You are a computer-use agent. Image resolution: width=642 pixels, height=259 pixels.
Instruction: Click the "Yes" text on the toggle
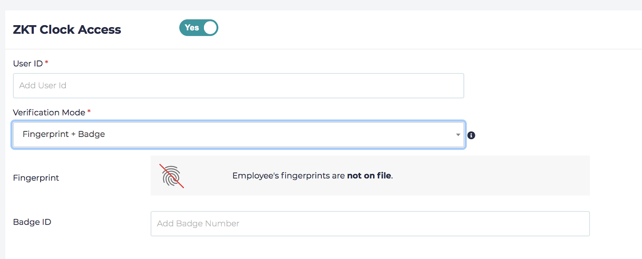[x=192, y=28]
